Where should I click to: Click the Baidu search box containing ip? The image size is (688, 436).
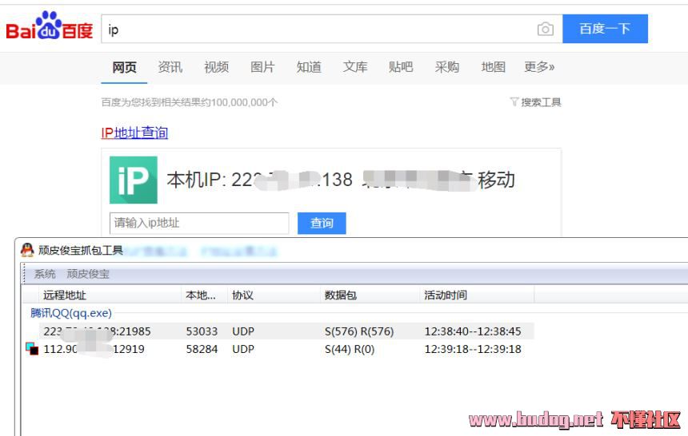coord(320,30)
